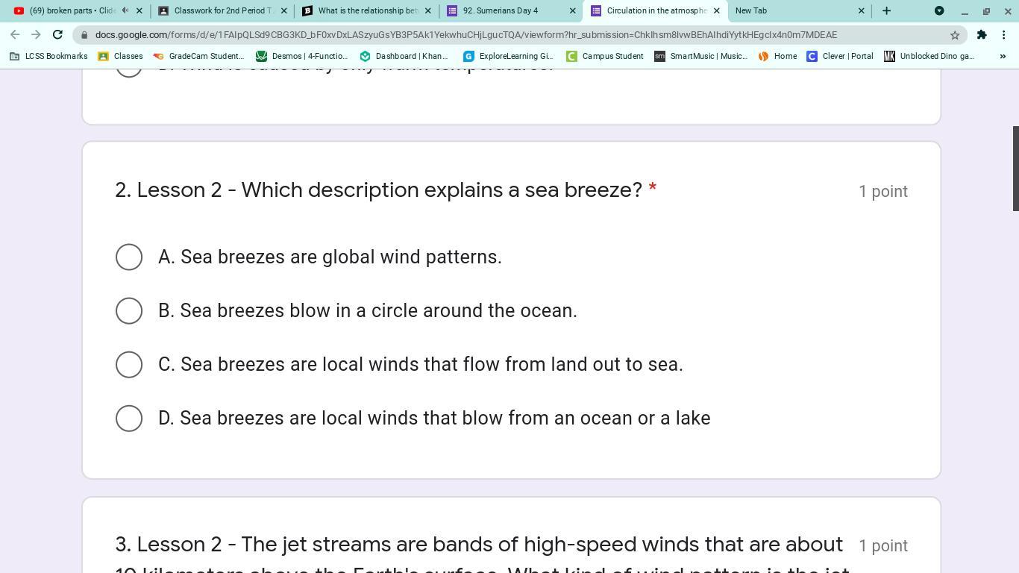Image resolution: width=1019 pixels, height=573 pixels.
Task: Open a new browser tab with plus button
Action: tap(886, 10)
